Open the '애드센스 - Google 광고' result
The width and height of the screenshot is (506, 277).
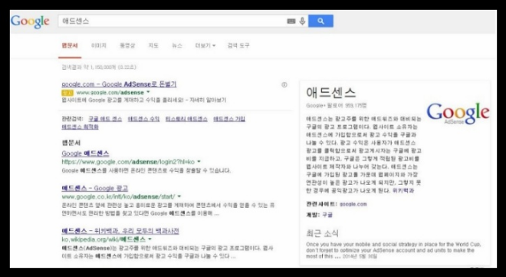[x=95, y=188]
